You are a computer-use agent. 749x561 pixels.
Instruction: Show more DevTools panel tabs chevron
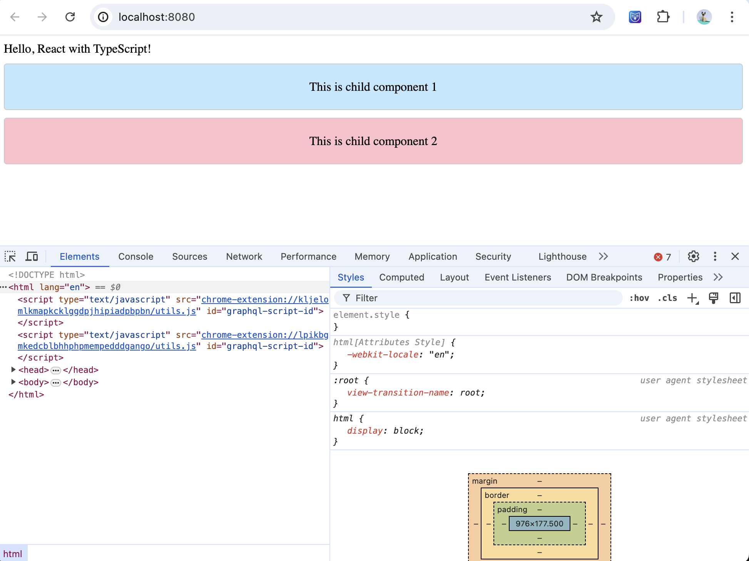[x=603, y=257]
